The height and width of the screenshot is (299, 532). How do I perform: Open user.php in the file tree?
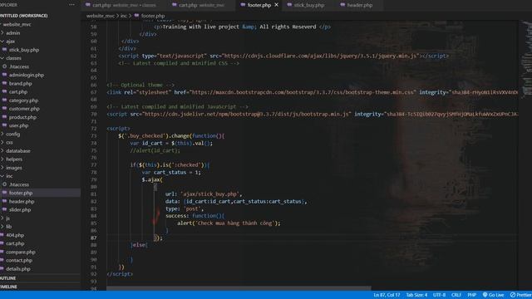point(18,125)
